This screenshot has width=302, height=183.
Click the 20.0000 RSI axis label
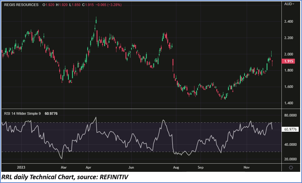pyautogui.click(x=291, y=159)
